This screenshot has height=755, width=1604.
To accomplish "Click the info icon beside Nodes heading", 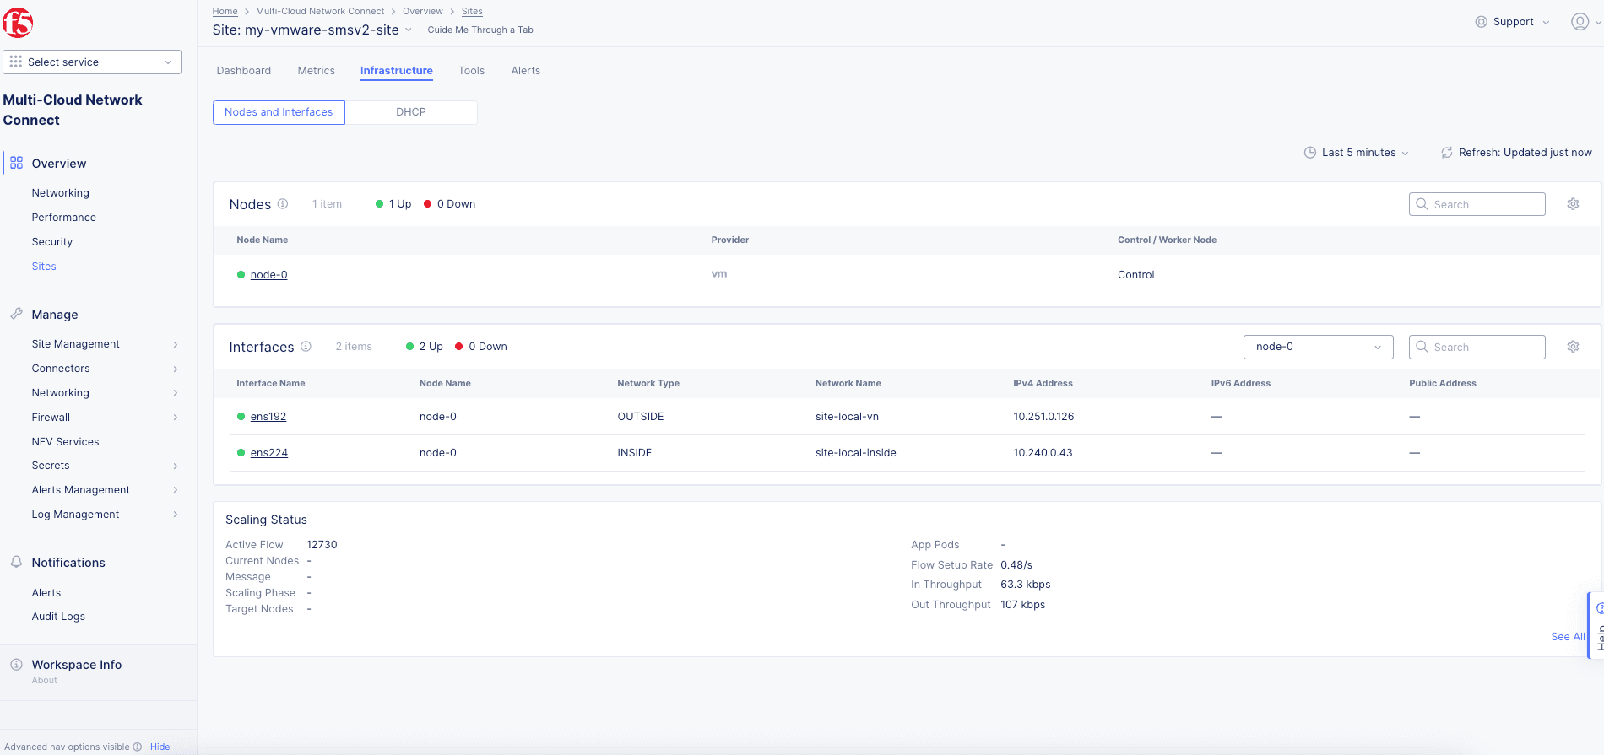I will [283, 204].
